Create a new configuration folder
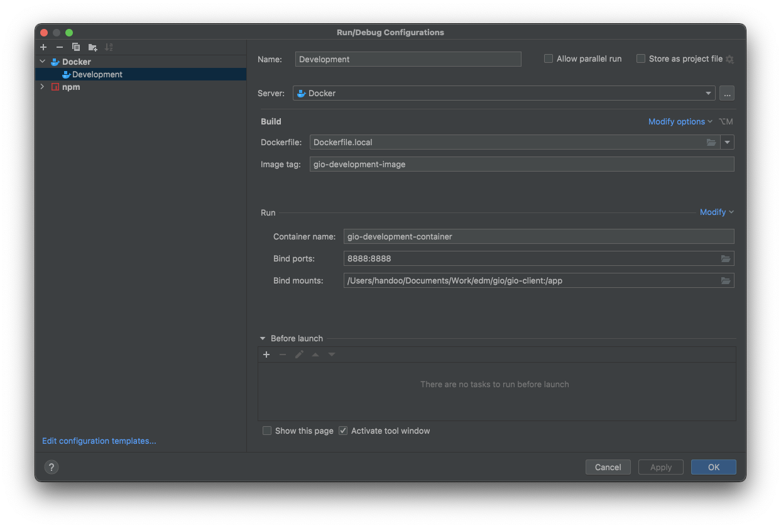 tap(92, 47)
